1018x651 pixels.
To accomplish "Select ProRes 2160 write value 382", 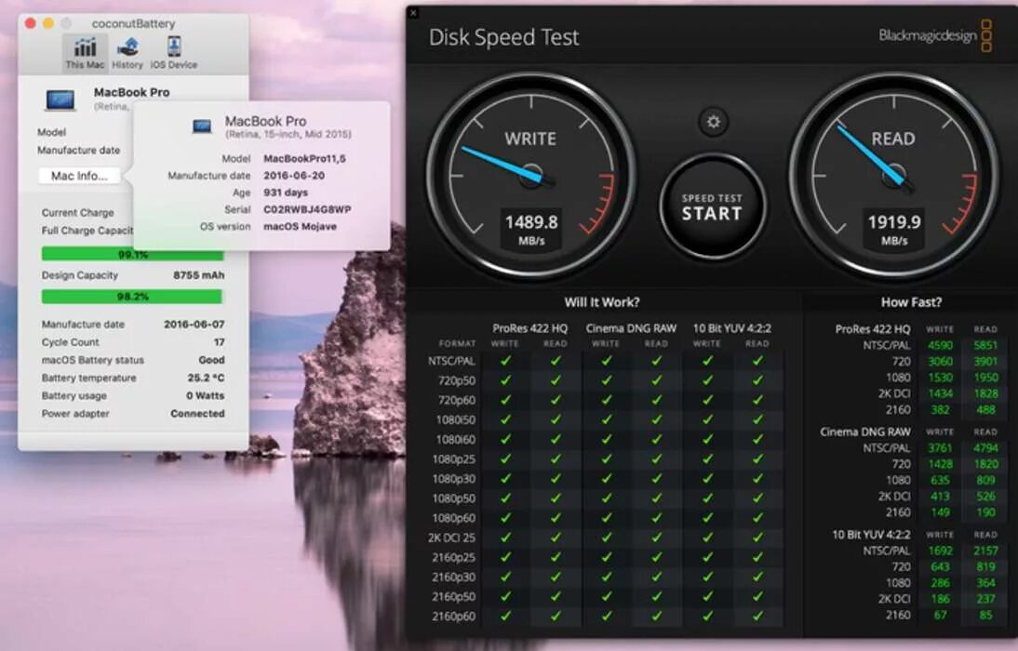I will [940, 409].
